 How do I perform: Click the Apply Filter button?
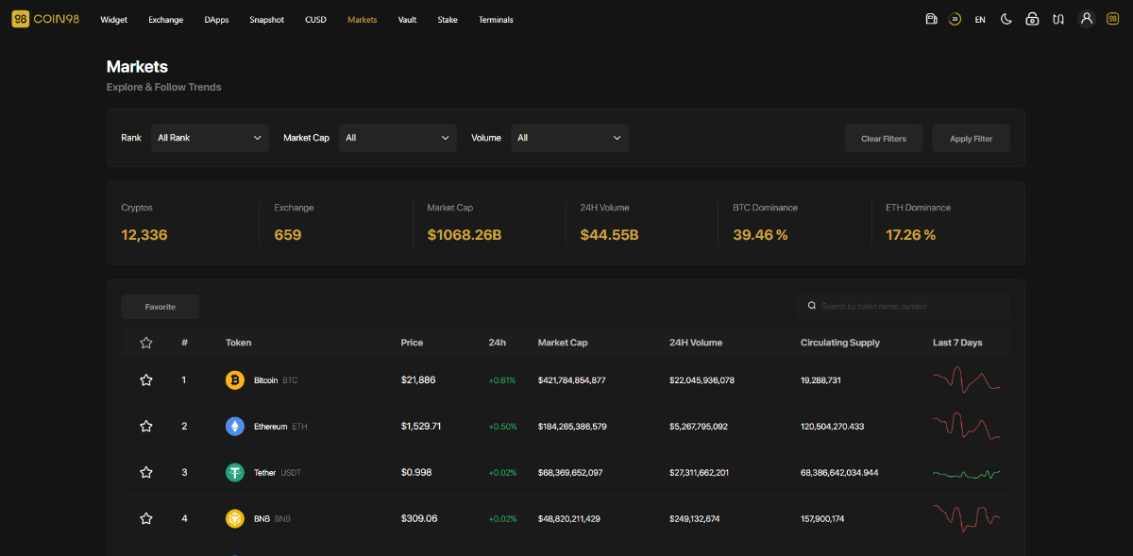972,139
